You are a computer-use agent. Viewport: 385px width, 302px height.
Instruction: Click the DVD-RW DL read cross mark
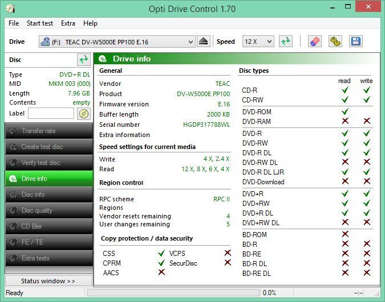(x=345, y=162)
